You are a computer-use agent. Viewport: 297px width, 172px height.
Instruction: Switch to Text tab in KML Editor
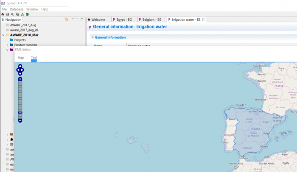[34, 57]
